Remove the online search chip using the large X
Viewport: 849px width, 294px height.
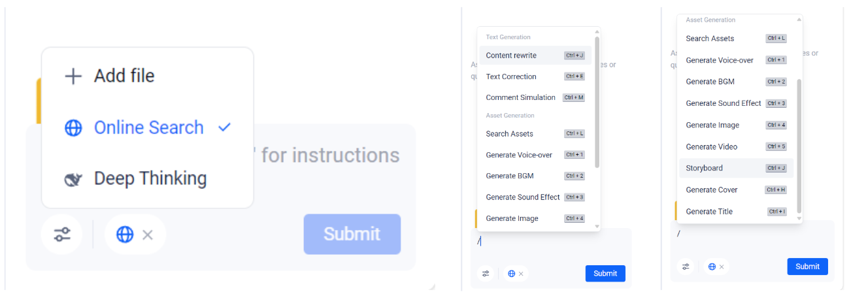tap(148, 235)
